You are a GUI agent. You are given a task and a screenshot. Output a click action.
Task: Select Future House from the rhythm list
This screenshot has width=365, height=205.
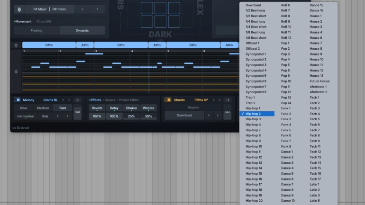coord(319,81)
